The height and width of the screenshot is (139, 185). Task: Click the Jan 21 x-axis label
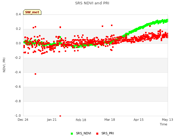point(52,120)
